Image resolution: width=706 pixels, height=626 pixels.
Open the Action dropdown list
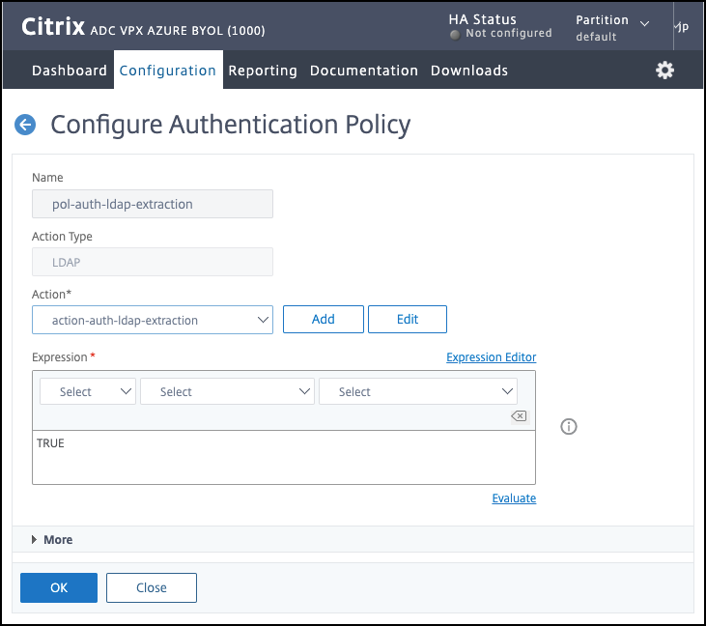tap(153, 320)
